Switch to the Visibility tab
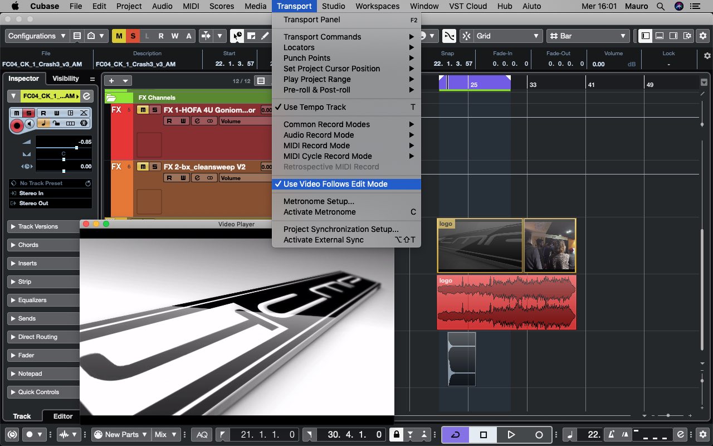 (x=66, y=79)
